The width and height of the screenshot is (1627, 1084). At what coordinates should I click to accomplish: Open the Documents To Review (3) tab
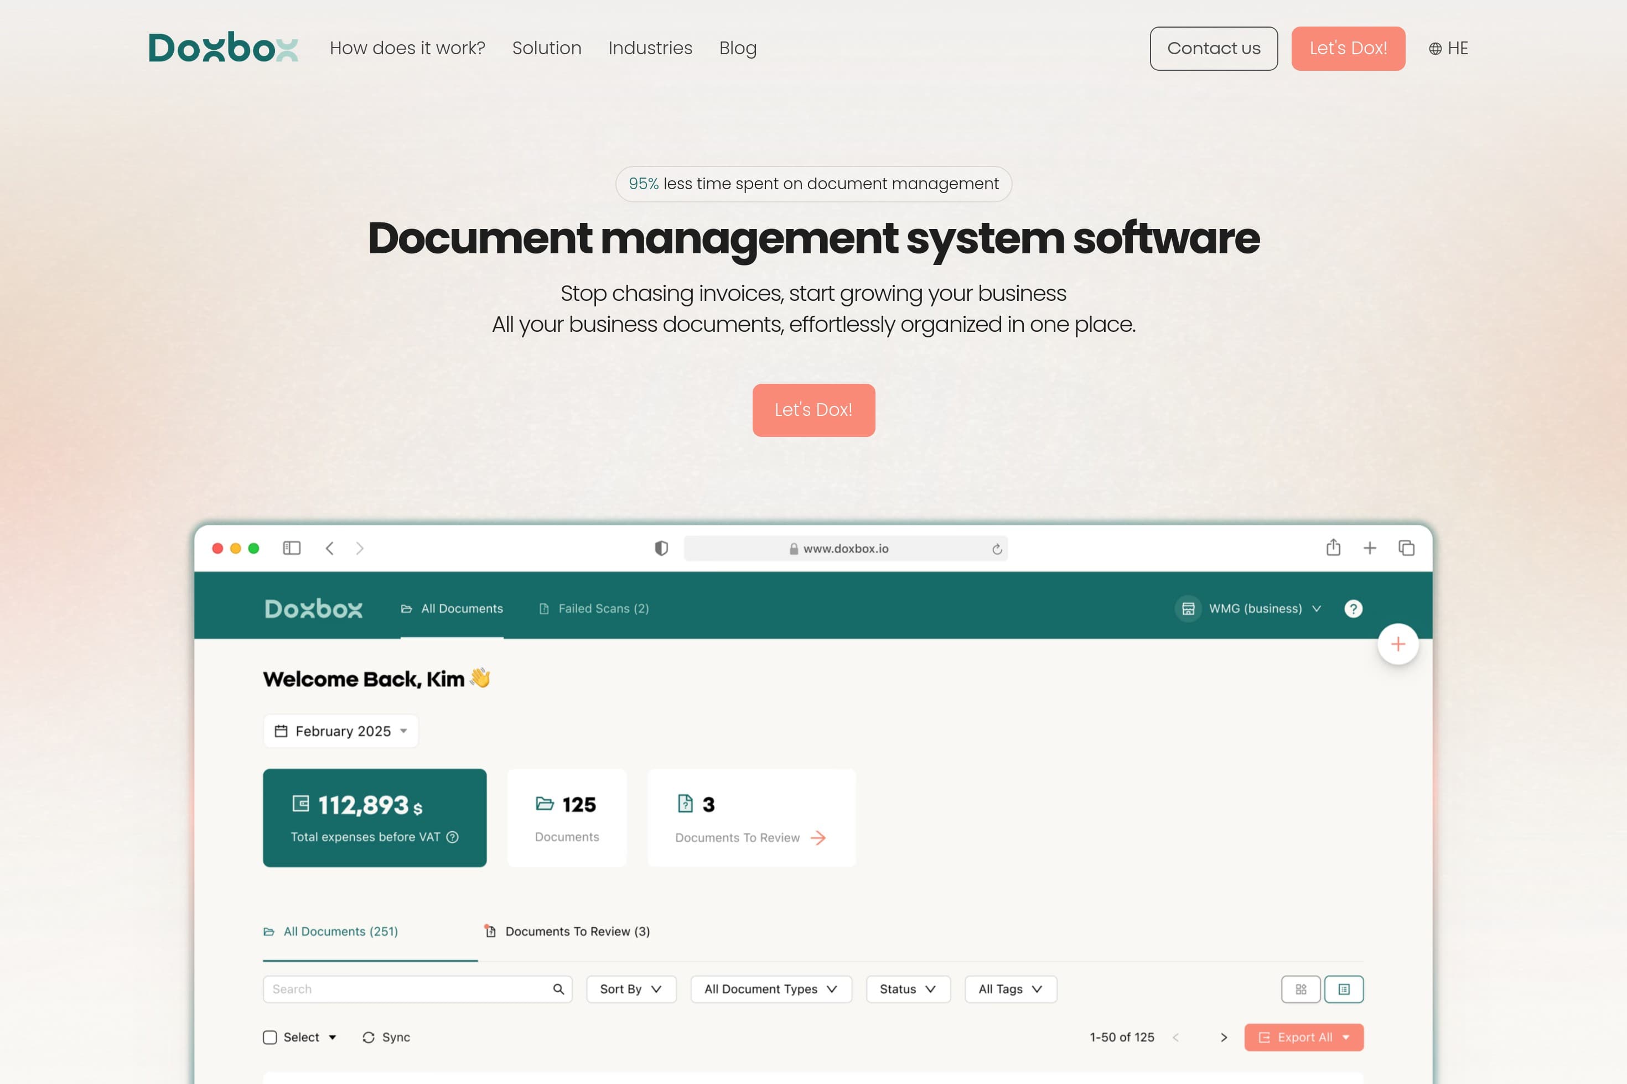pos(567,931)
